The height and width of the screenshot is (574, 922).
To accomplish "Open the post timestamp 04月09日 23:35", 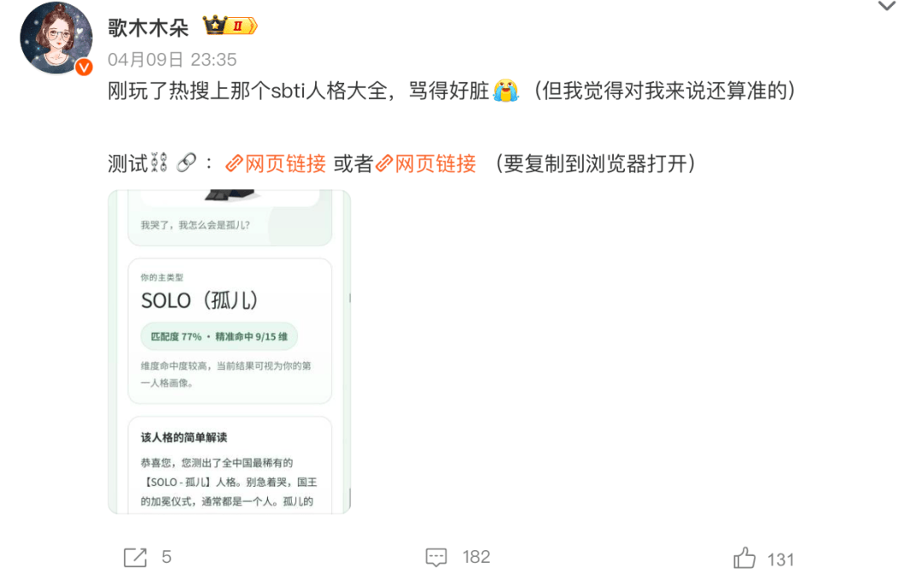I will [172, 60].
